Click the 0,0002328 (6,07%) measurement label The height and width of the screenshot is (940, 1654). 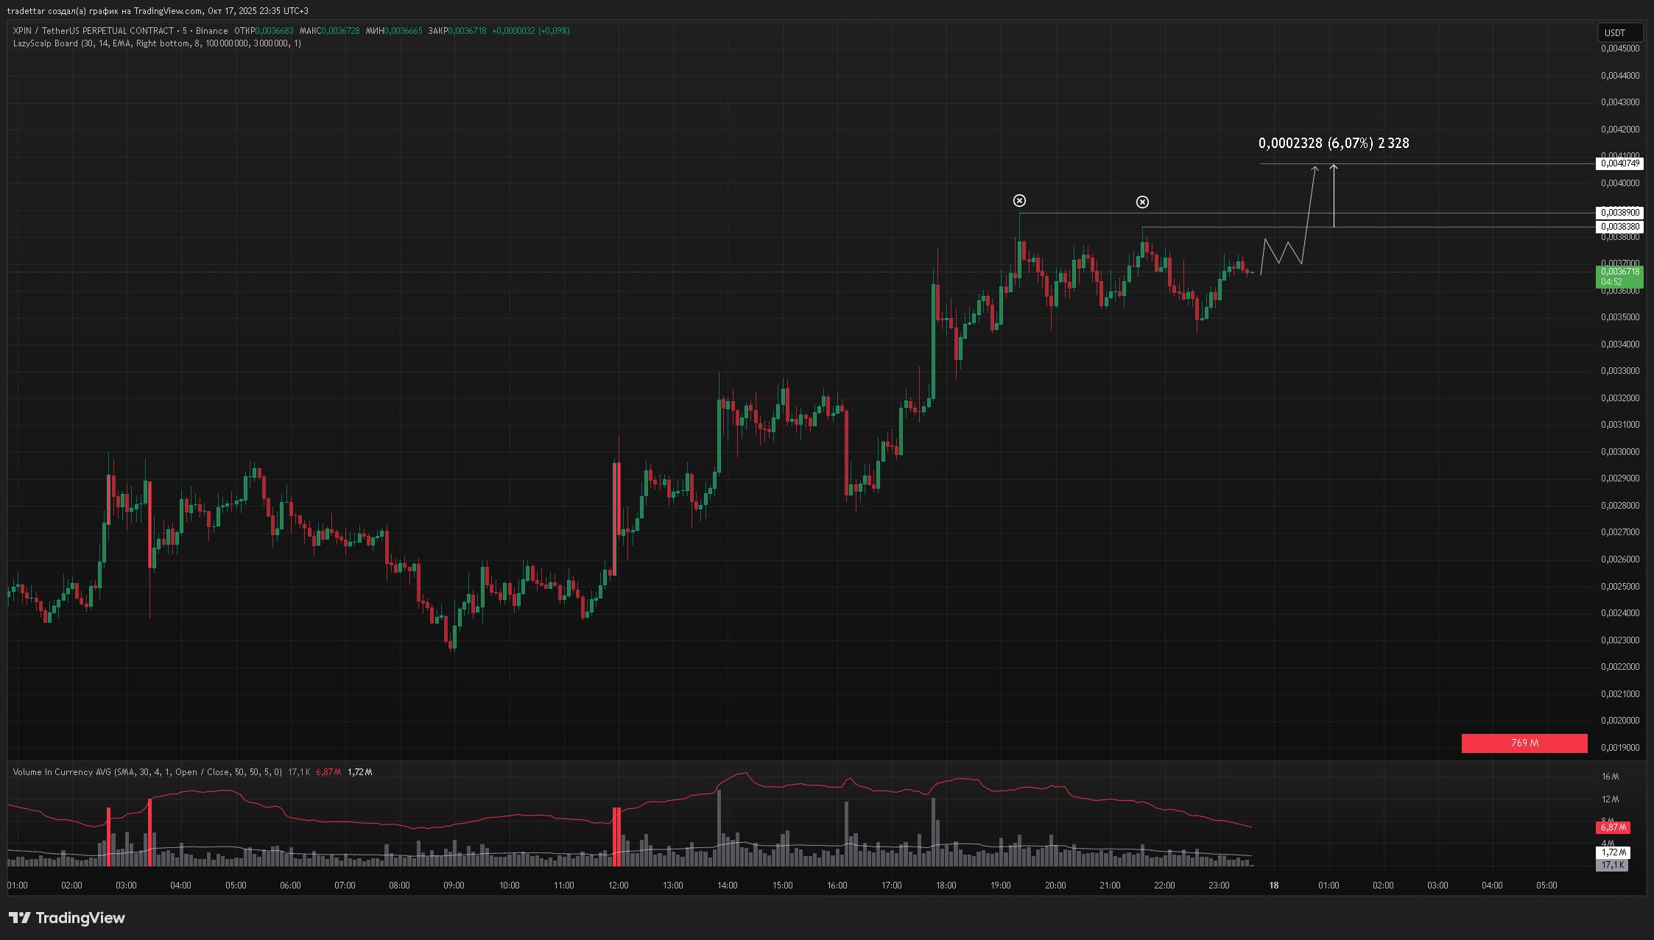[x=1334, y=144]
